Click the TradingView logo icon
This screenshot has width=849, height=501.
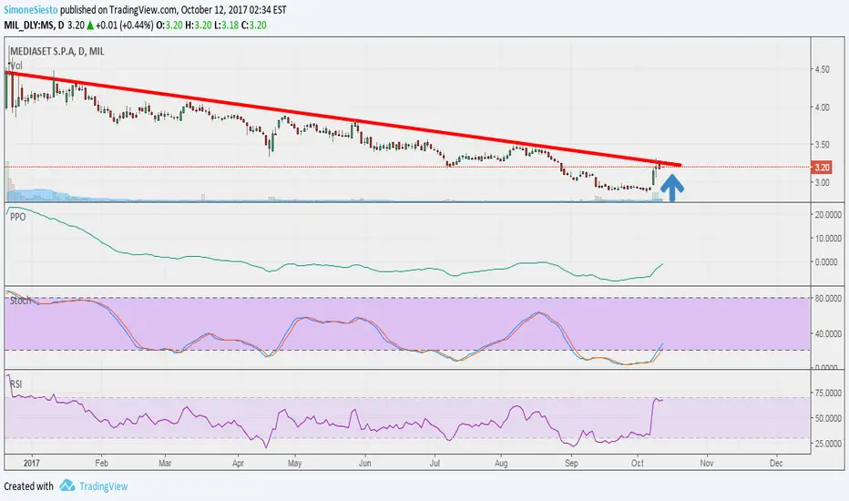67,486
